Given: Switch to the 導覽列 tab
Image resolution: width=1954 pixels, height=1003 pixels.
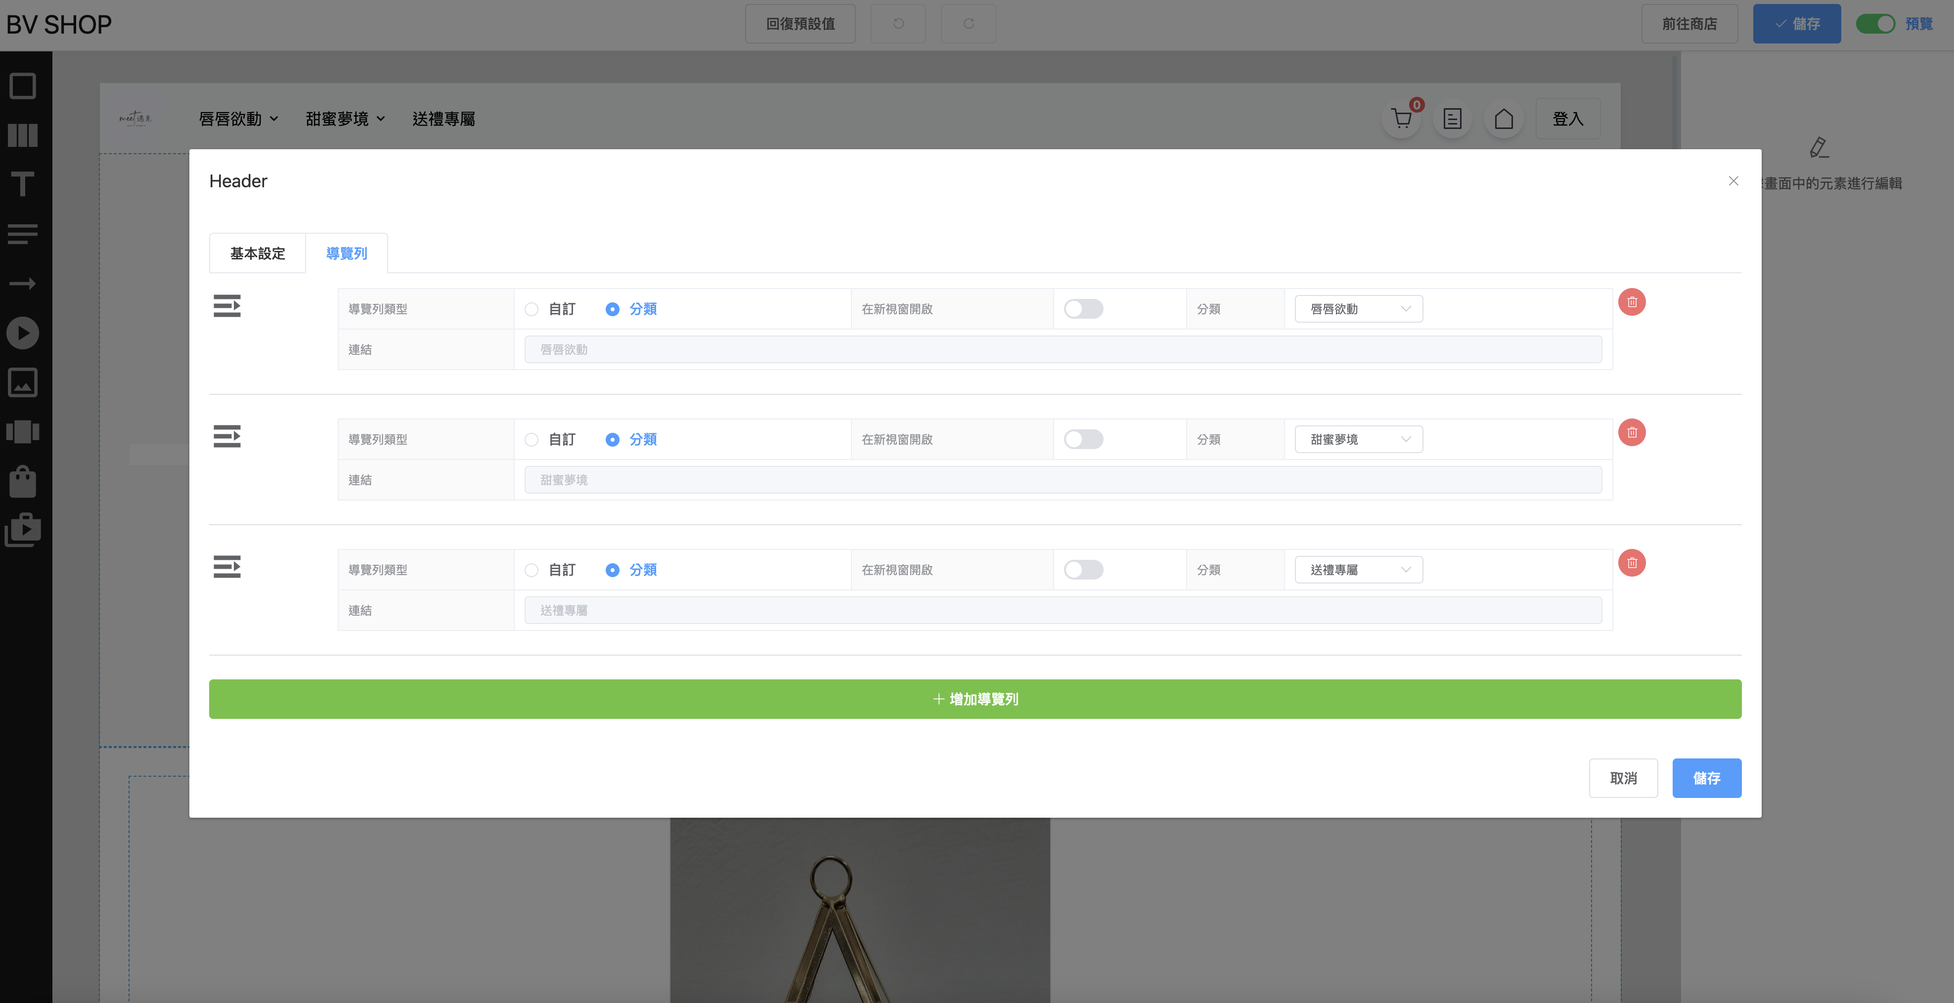Looking at the screenshot, I should (x=347, y=253).
